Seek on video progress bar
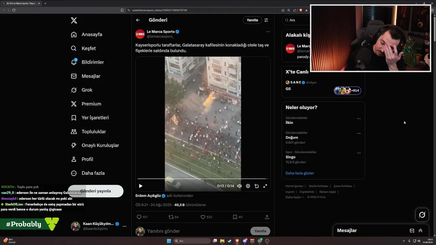 point(203,179)
